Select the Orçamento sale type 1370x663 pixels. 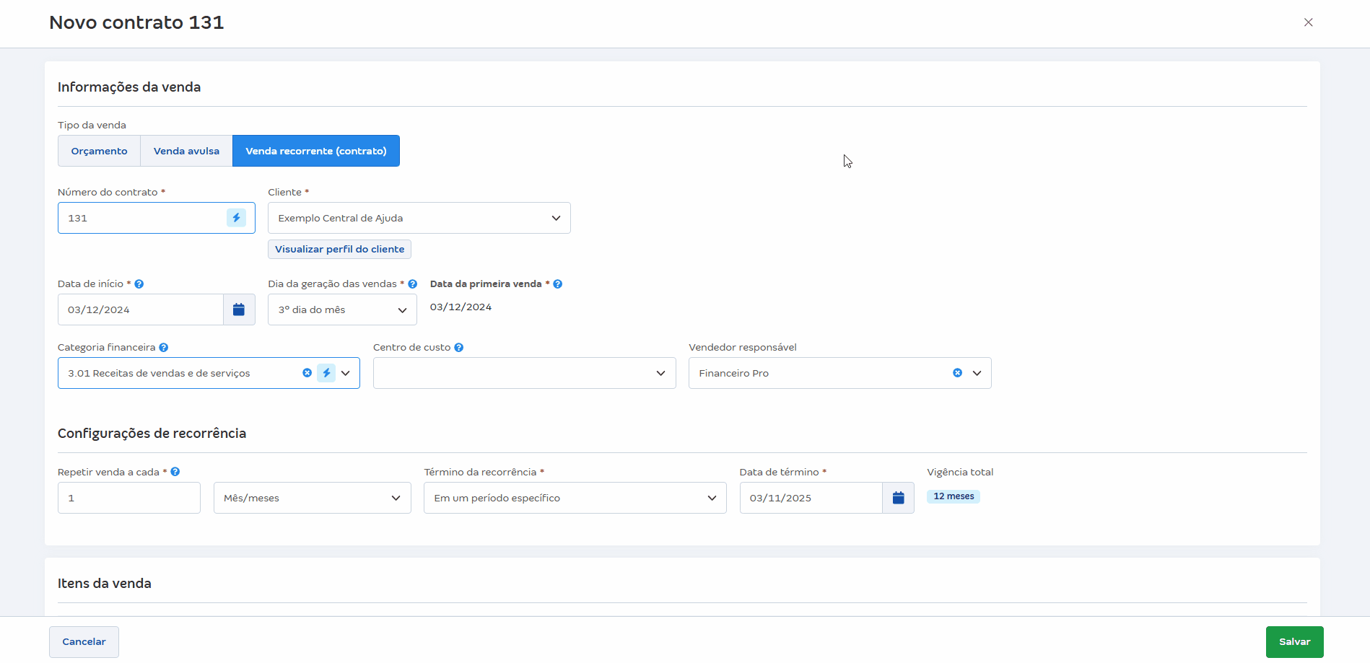pos(100,151)
